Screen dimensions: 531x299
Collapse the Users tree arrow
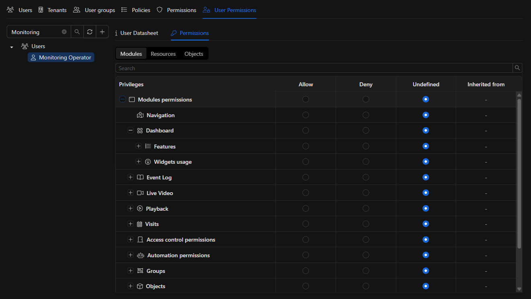coord(12,47)
